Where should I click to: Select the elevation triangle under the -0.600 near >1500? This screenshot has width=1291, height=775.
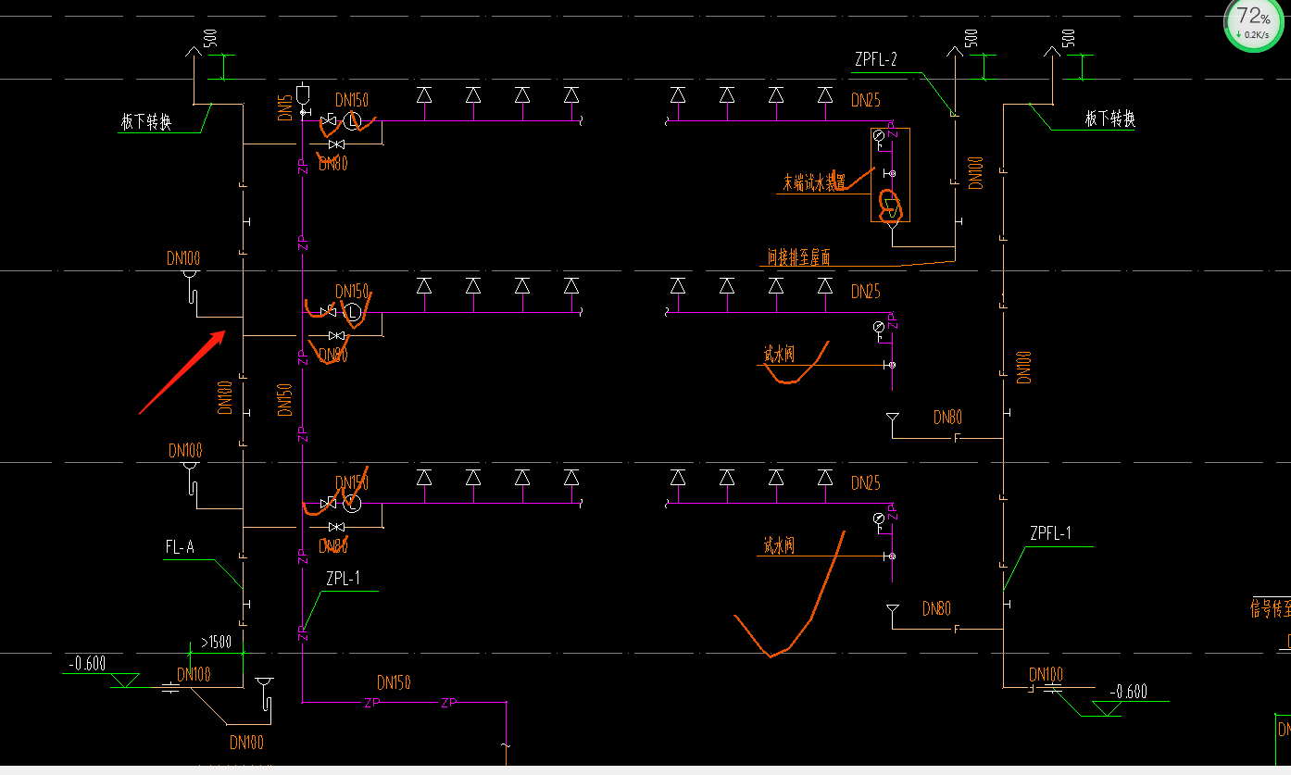coord(124,681)
